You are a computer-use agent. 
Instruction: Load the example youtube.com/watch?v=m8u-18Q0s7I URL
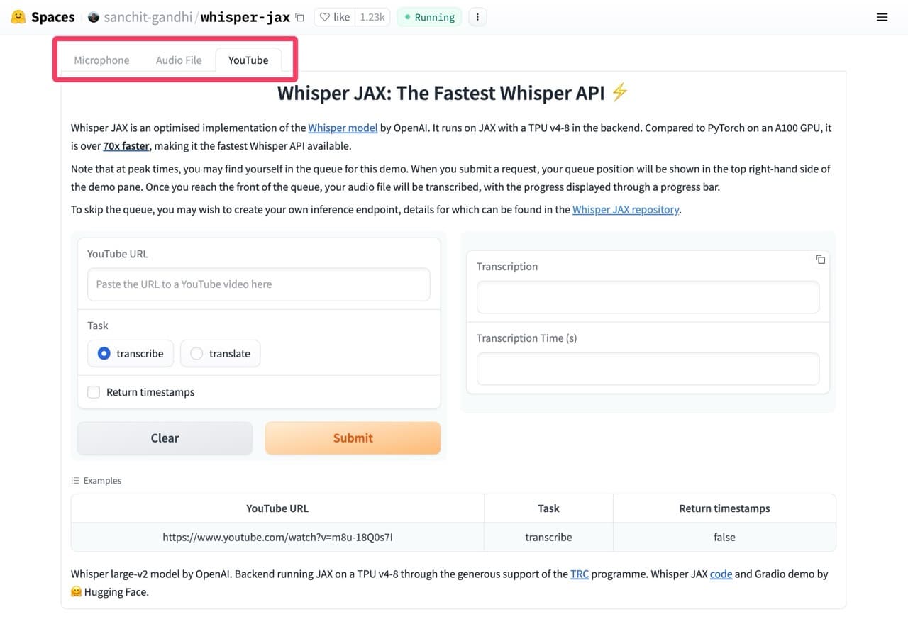pos(277,538)
